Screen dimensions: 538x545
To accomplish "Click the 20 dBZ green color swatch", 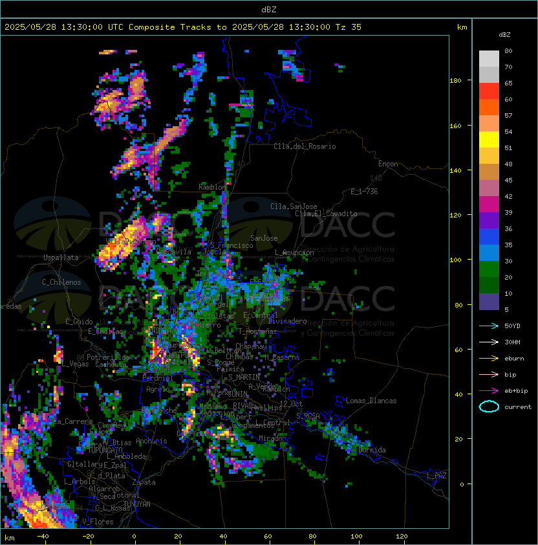I will click(x=489, y=285).
